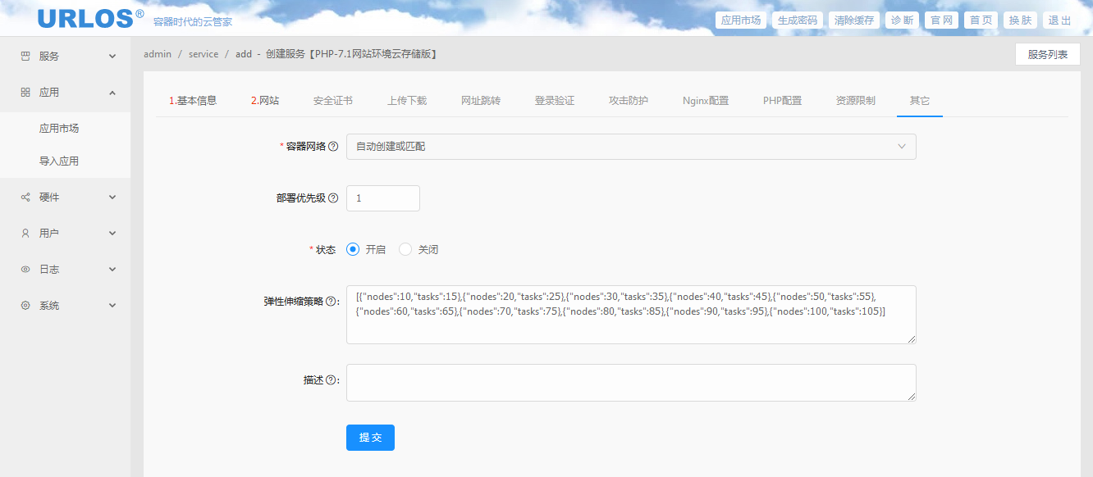Click the URLOS logo

[90, 19]
